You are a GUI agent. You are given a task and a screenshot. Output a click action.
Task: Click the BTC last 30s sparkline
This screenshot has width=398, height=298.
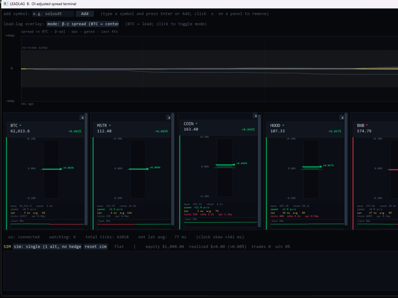(47, 224)
